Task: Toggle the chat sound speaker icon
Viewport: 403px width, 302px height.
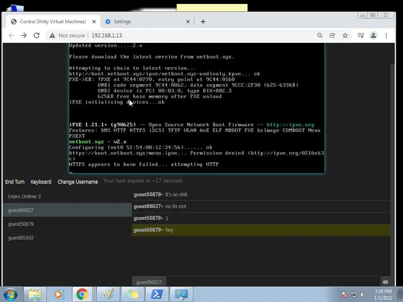Action: [x=385, y=282]
